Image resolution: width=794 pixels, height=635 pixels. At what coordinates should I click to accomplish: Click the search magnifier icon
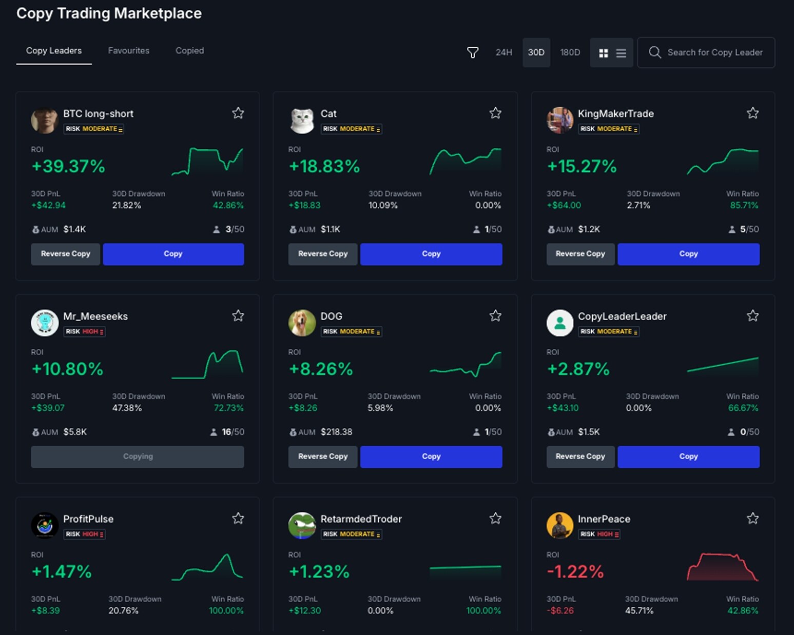[x=654, y=52]
